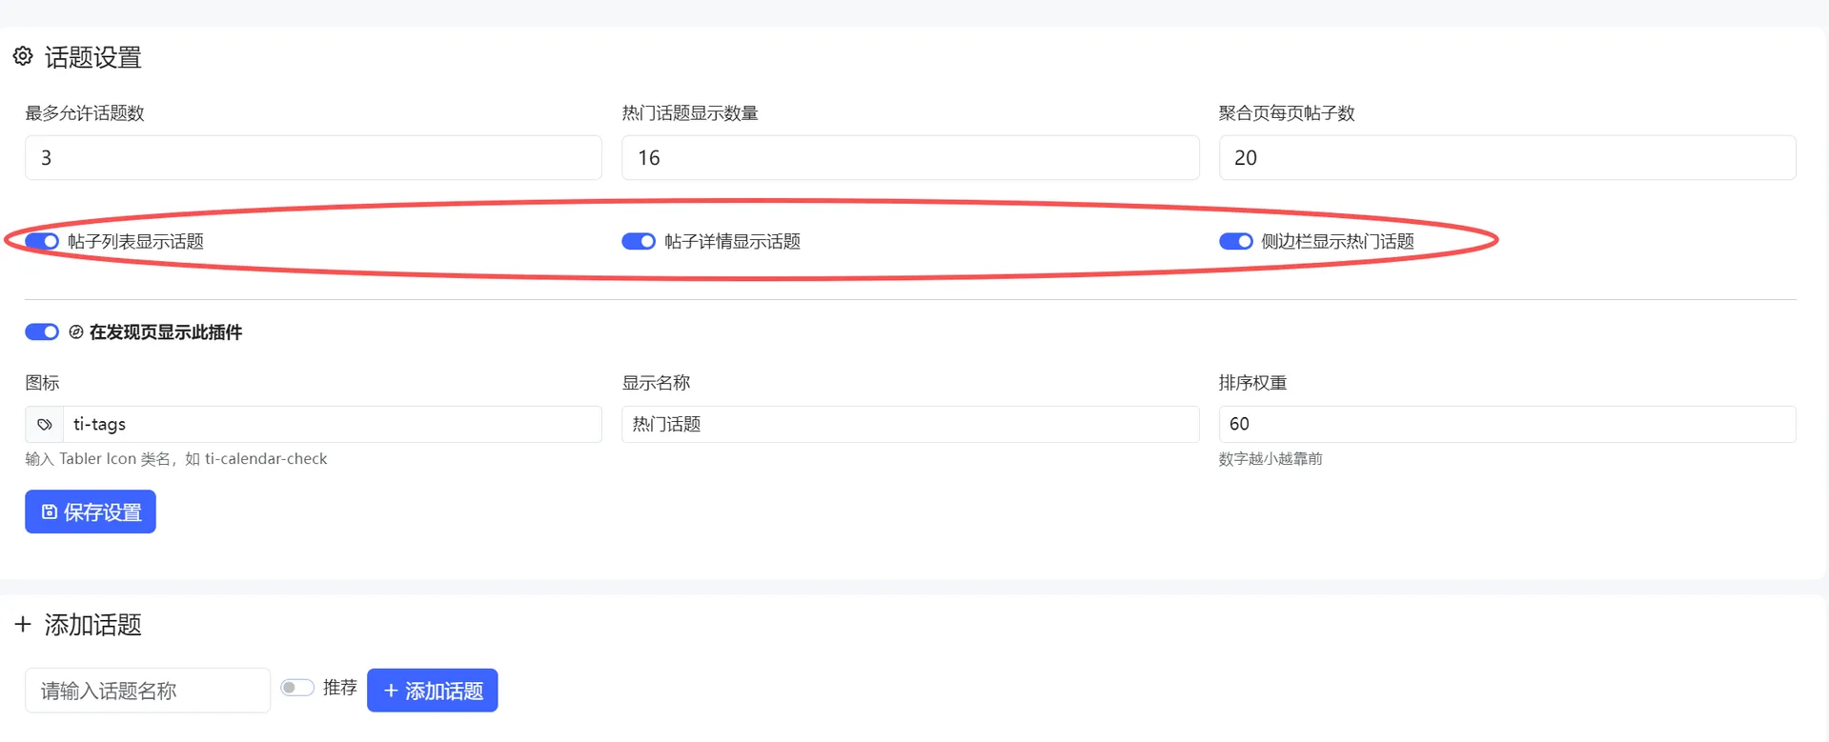Click the 数字越小越靠前 hint text
The image size is (1829, 742).
point(1270,458)
